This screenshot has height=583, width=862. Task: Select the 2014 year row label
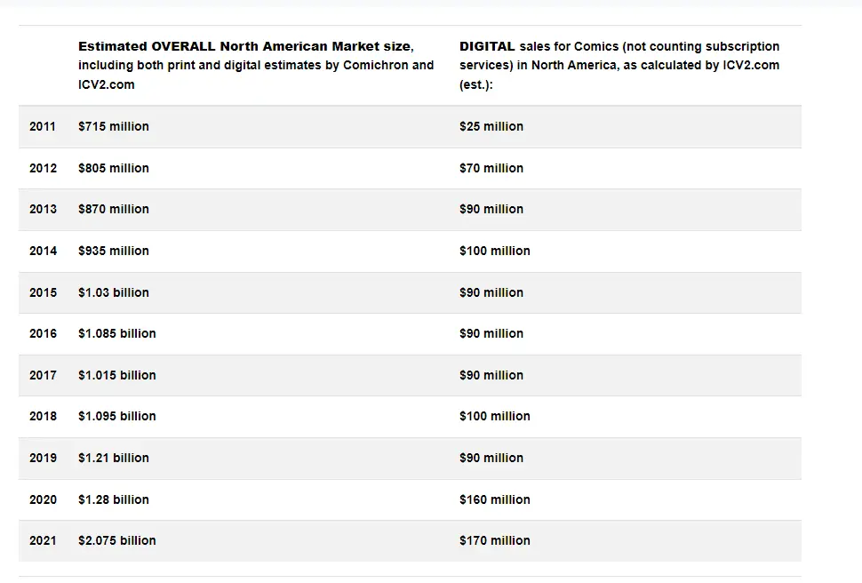(43, 251)
